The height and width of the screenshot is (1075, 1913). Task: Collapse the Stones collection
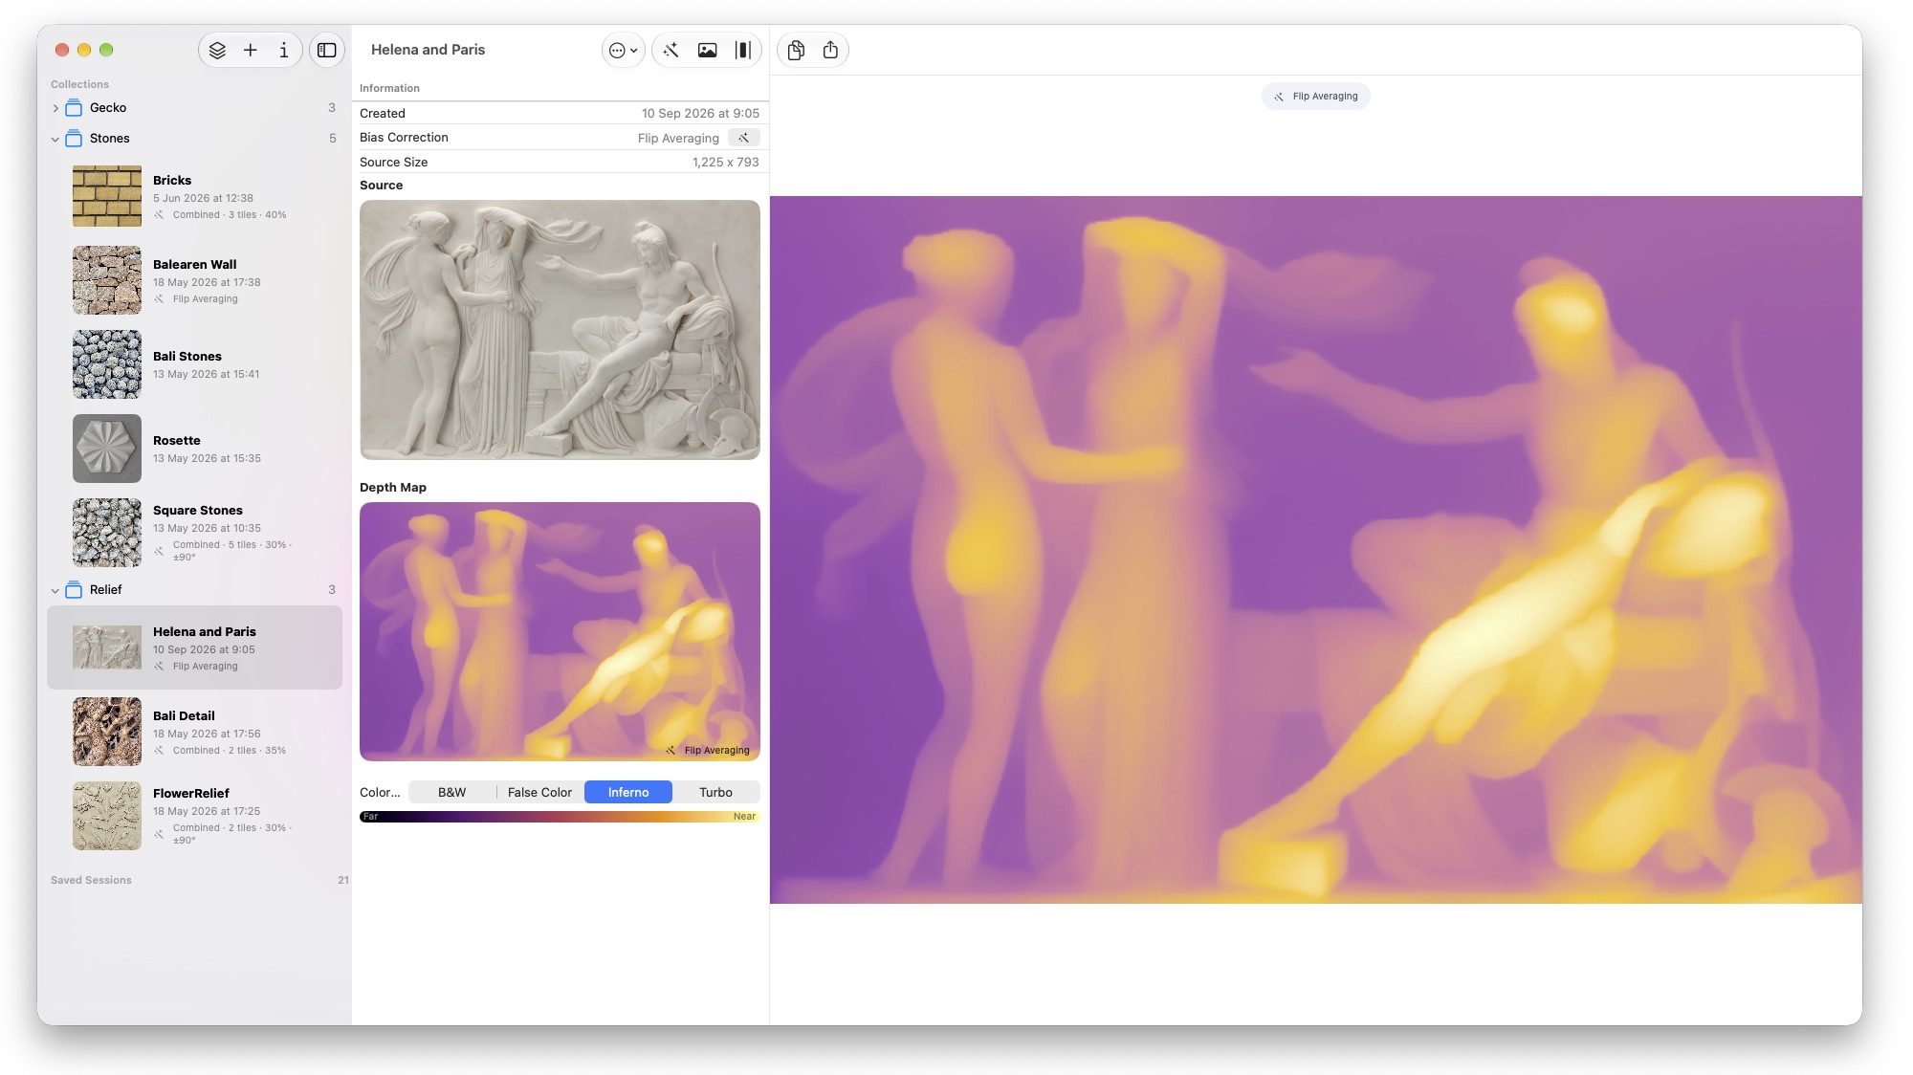click(x=55, y=139)
